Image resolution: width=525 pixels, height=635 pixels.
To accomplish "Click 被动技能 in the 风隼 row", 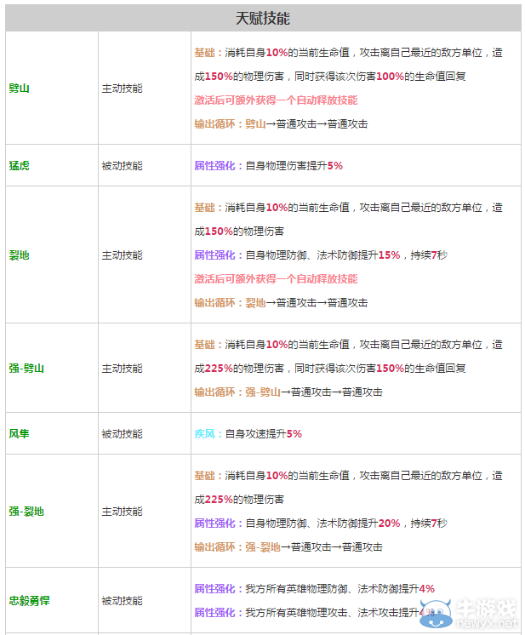I will (122, 434).
